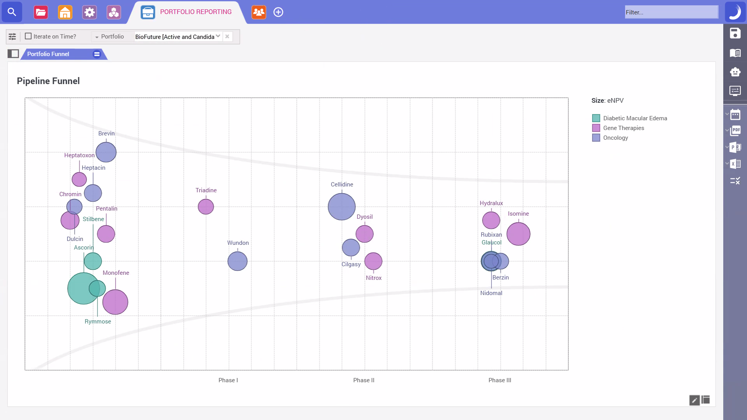747x420 pixels.
Task: Open the Save options in the sidebar
Action: [735, 34]
